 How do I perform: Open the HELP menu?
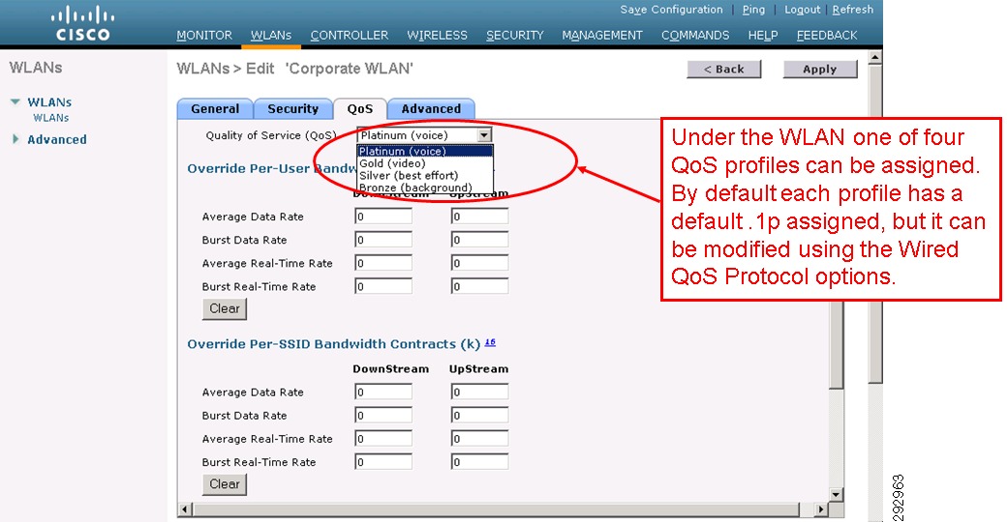point(763,36)
